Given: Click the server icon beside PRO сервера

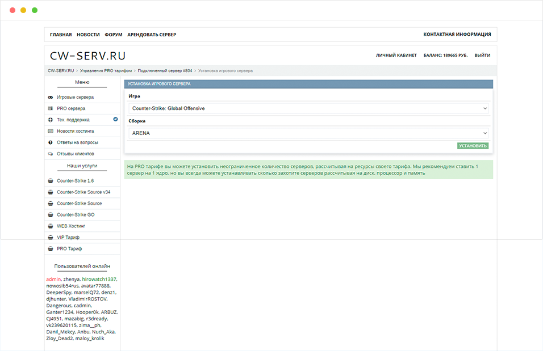Looking at the screenshot, I should 51,108.
